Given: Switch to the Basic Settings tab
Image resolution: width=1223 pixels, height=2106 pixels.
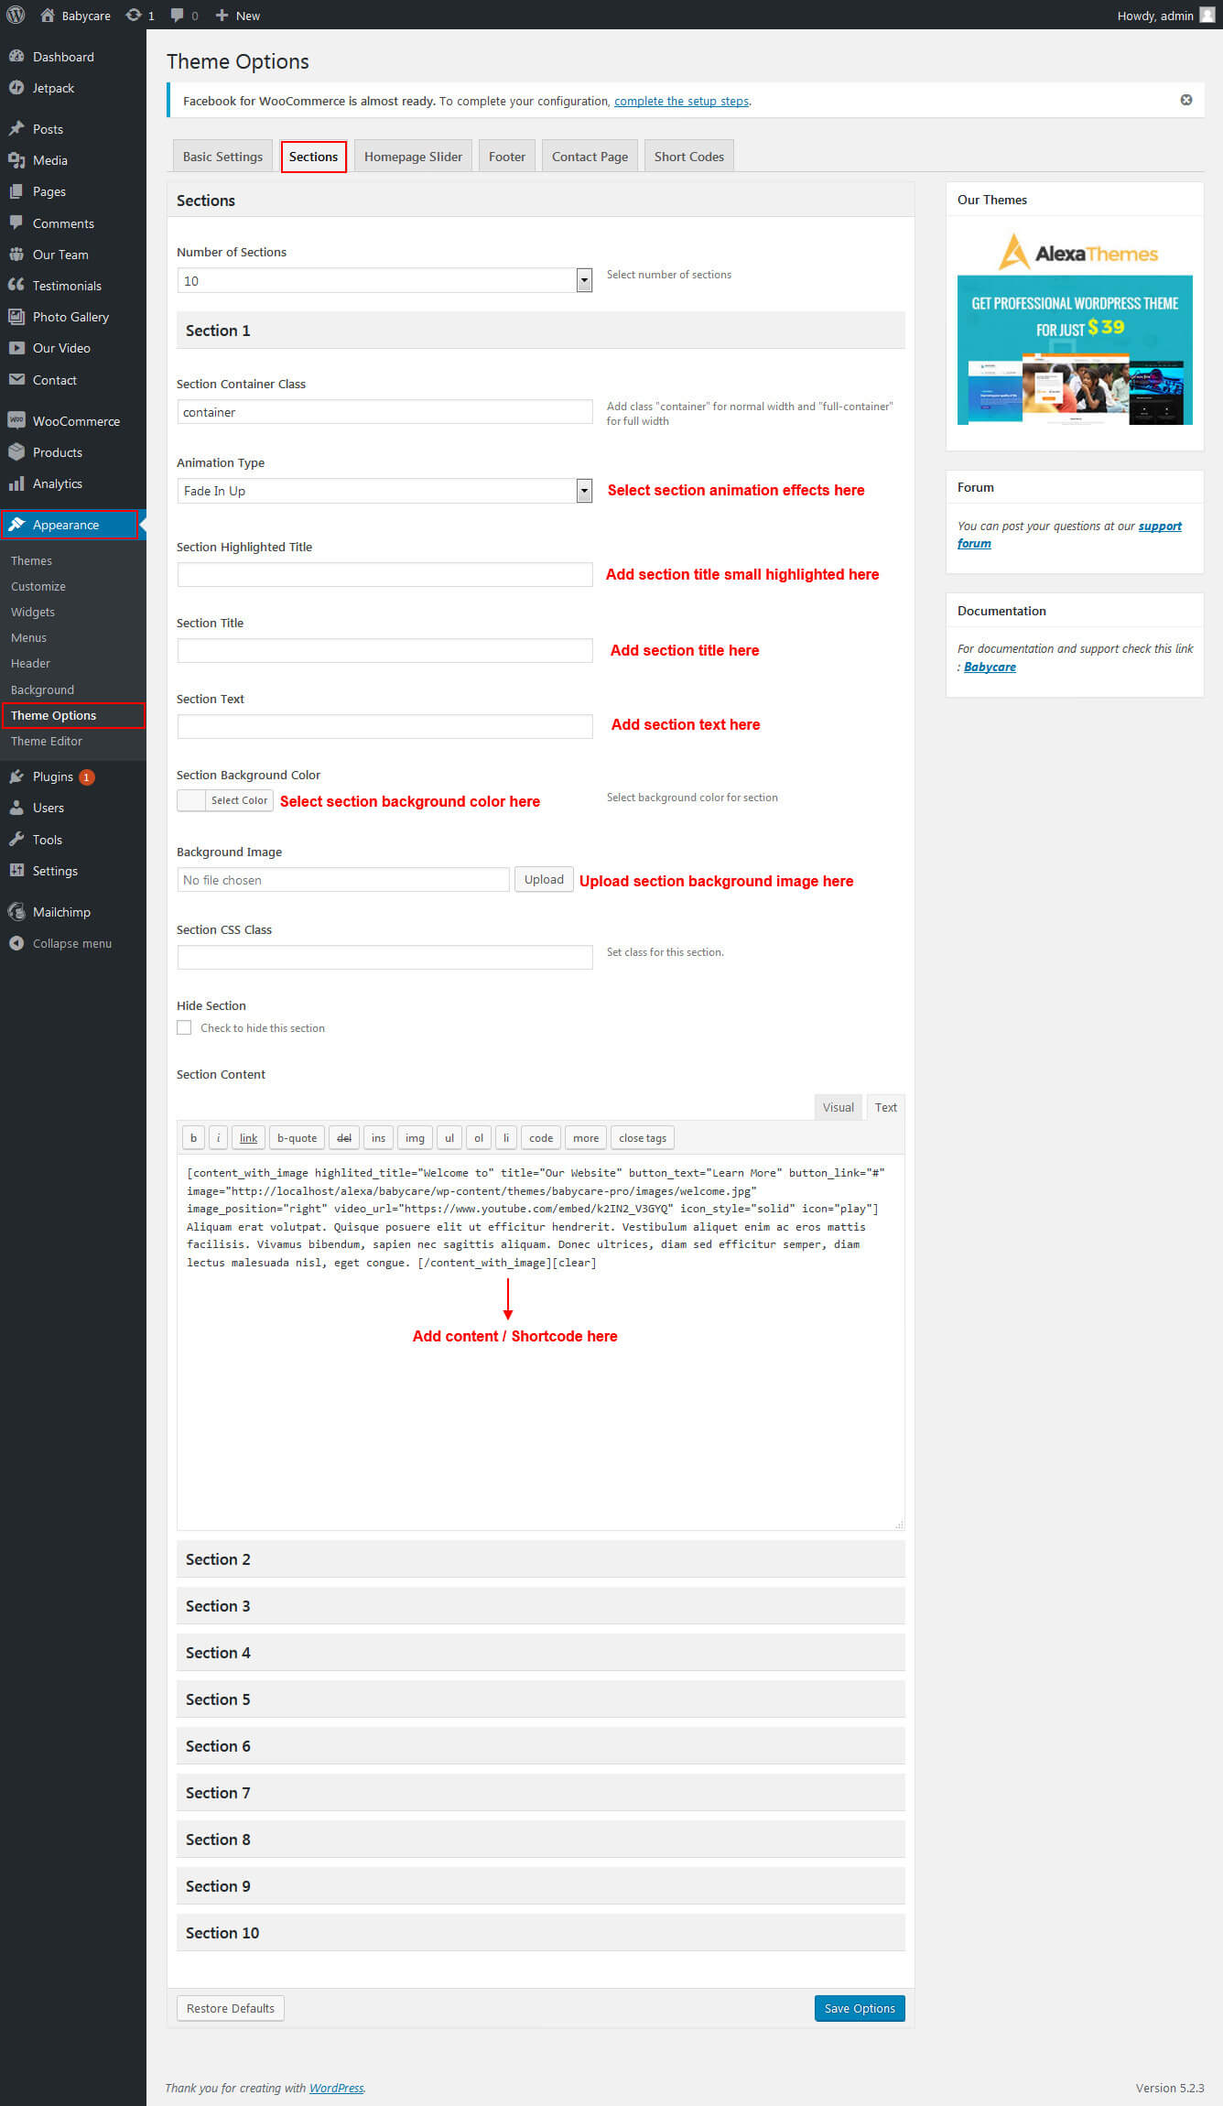Looking at the screenshot, I should (222, 156).
